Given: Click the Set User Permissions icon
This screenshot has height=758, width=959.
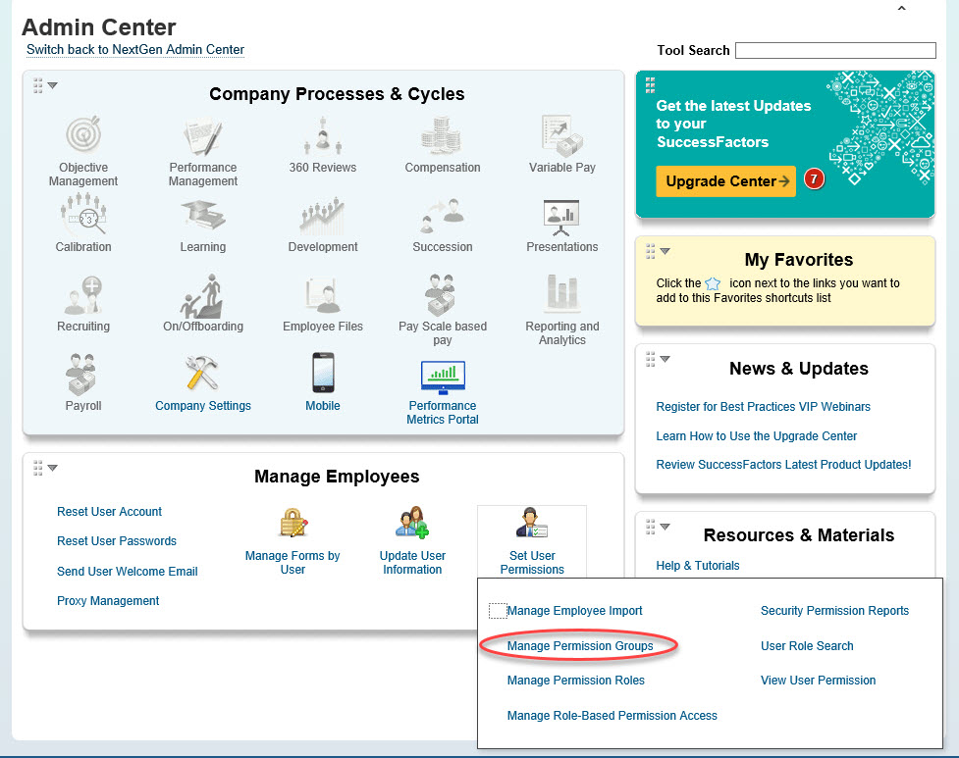Looking at the screenshot, I should (531, 523).
